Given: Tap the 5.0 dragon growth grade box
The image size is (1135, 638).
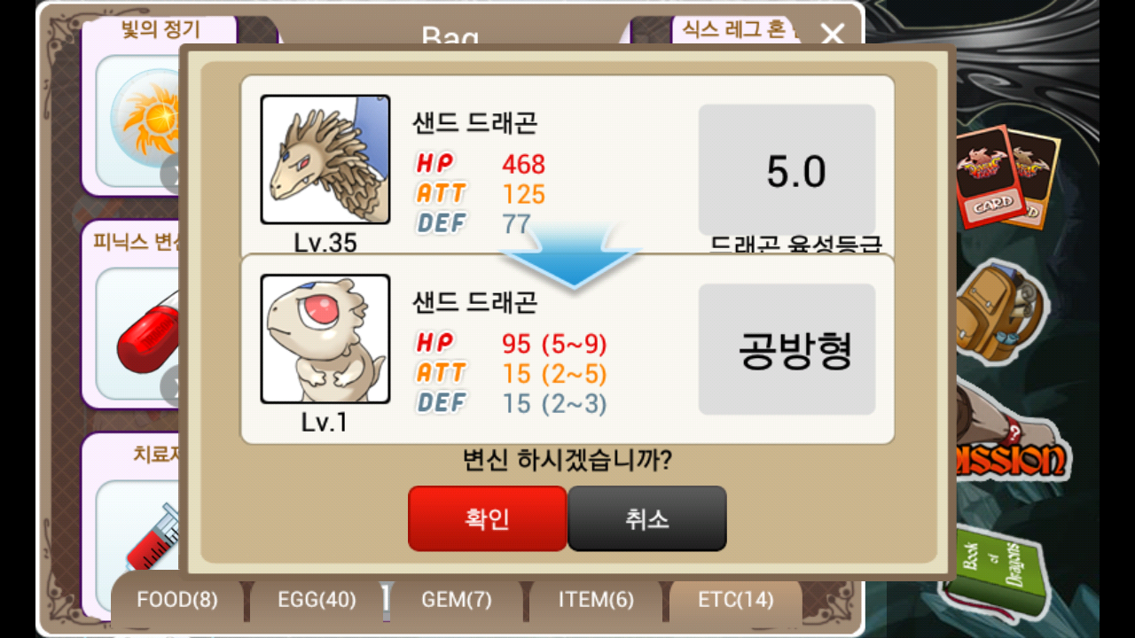Looking at the screenshot, I should tap(787, 170).
